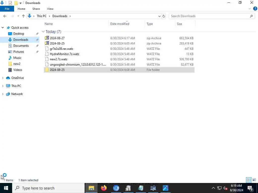
Task: Switch to Large icons view button
Action: point(254,180)
